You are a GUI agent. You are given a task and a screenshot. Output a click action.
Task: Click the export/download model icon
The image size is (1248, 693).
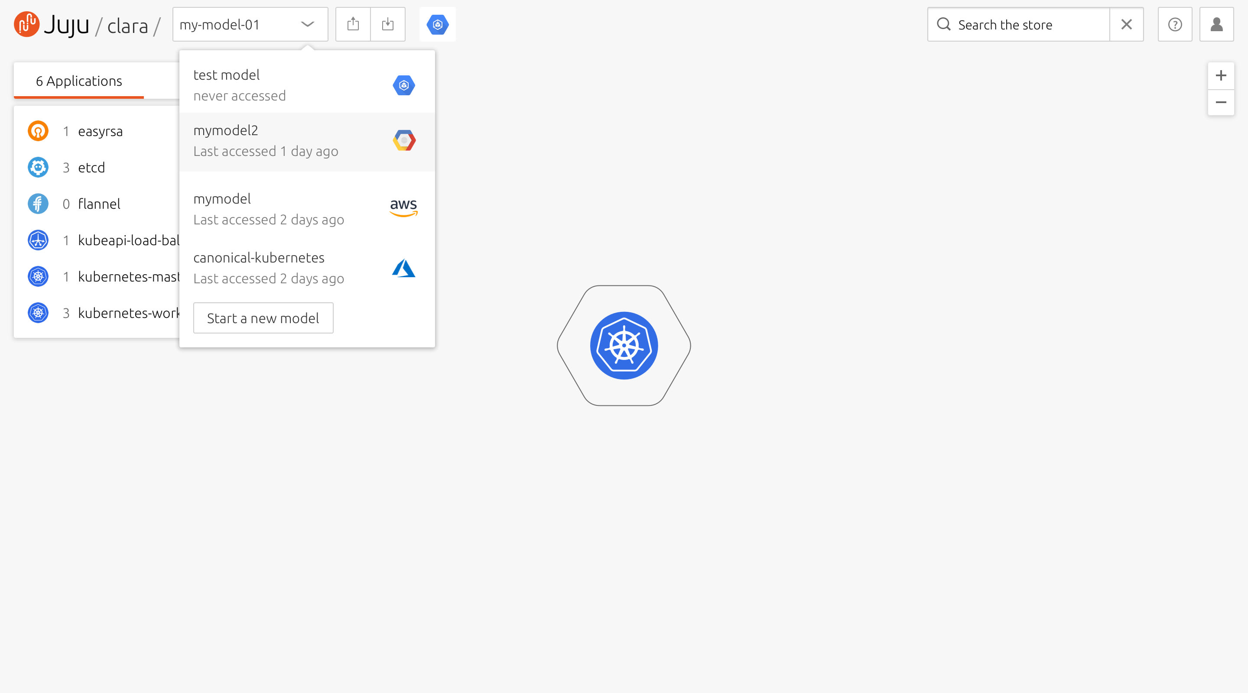pyautogui.click(x=387, y=24)
